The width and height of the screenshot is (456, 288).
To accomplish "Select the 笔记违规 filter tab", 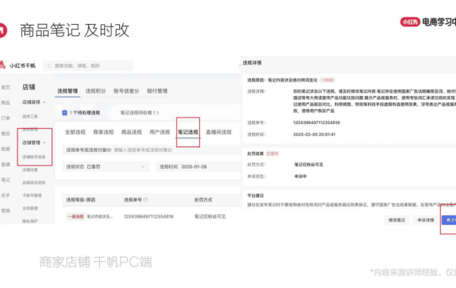I will point(188,132).
